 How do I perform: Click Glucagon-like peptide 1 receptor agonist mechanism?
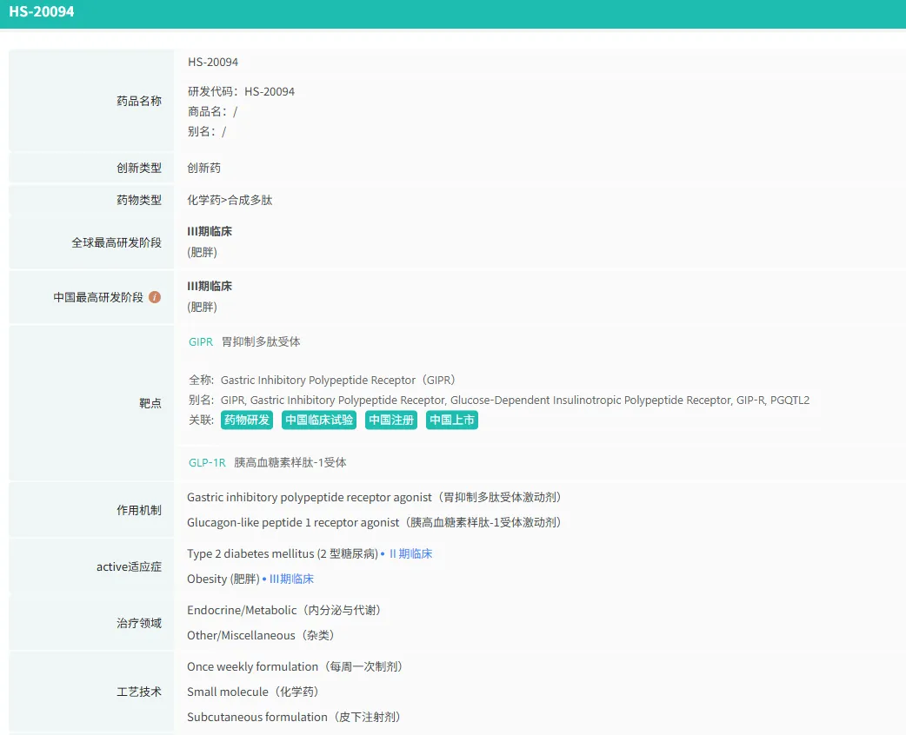(x=374, y=523)
